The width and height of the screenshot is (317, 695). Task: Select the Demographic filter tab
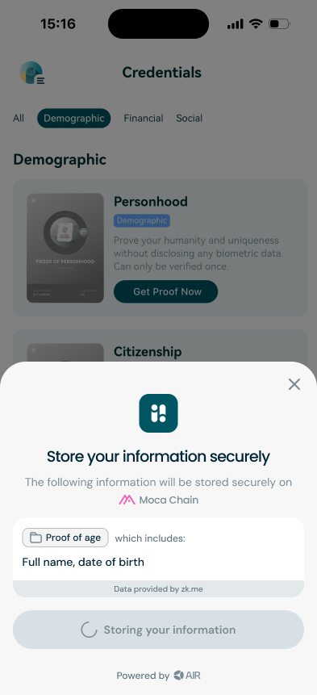tap(74, 119)
